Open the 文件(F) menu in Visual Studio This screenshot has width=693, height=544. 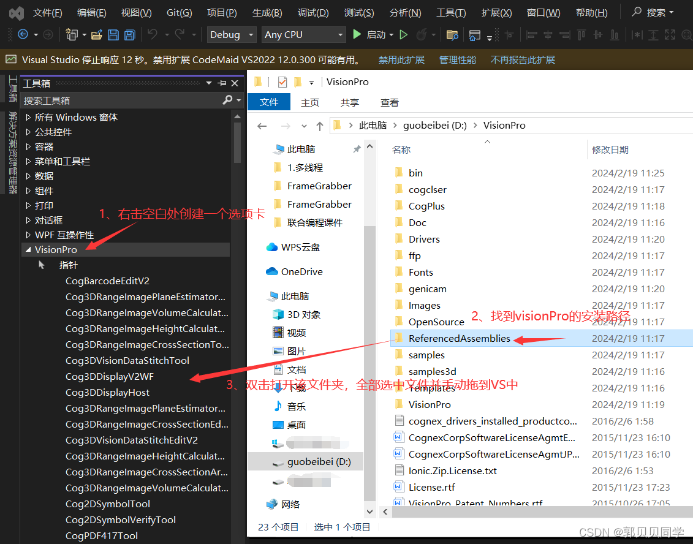click(x=48, y=12)
